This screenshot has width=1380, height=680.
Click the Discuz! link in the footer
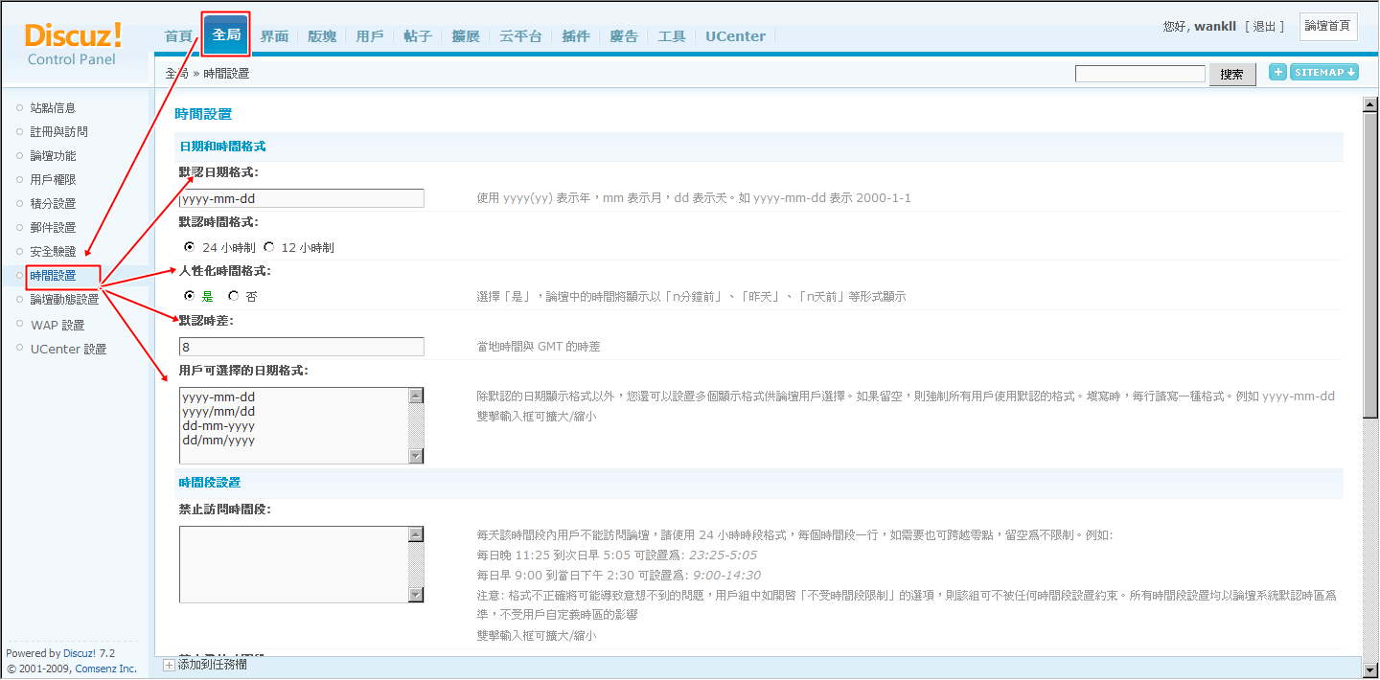(80, 654)
